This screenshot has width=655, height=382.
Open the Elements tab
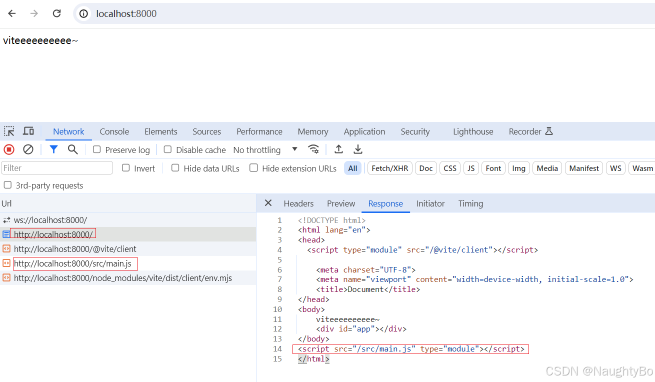click(161, 131)
